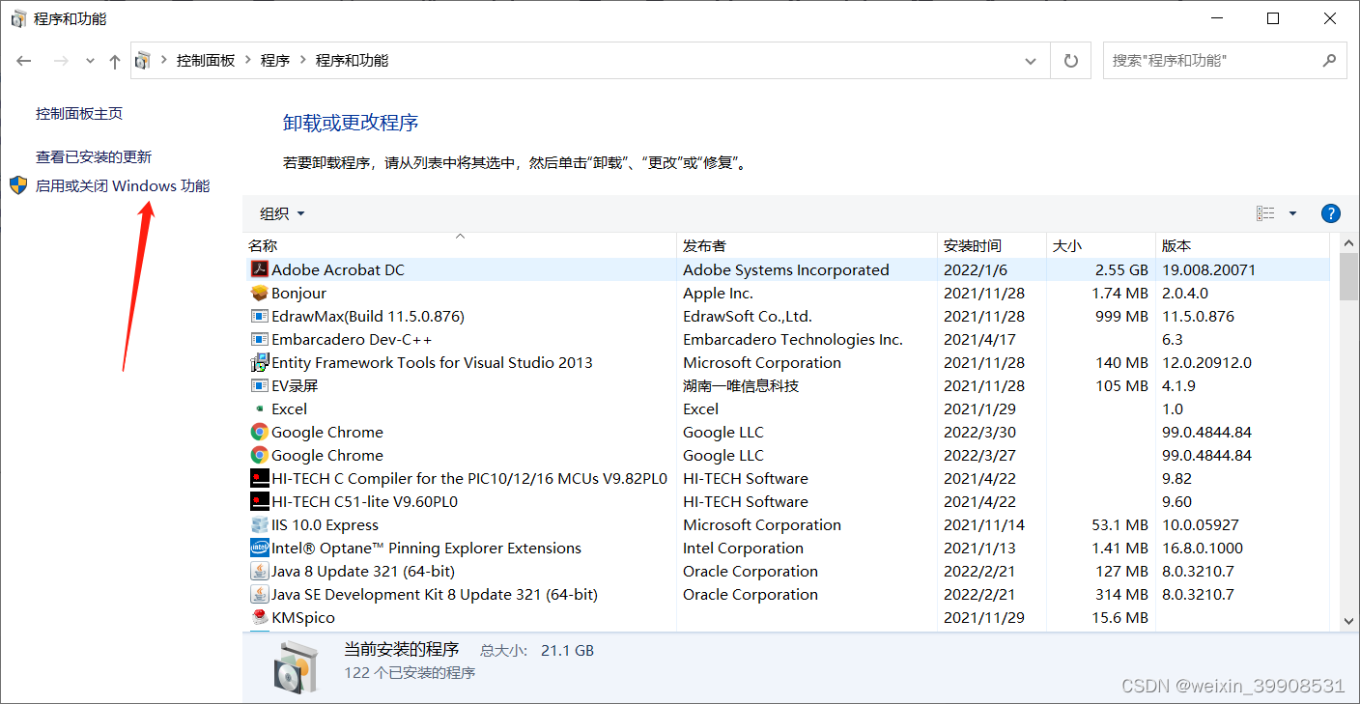Select the Adobe Acrobat DC row name
Viewport: 1360px width, 704px height.
338,270
